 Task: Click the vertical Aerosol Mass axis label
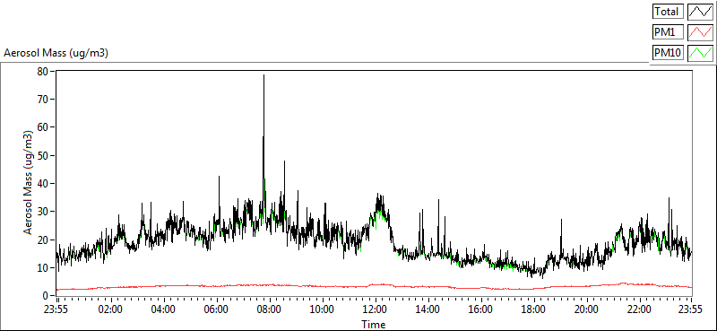point(29,183)
